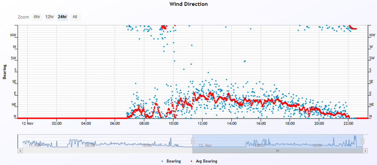Click the Wind Direction chart title
The width and height of the screenshot is (377, 165).
188,4
